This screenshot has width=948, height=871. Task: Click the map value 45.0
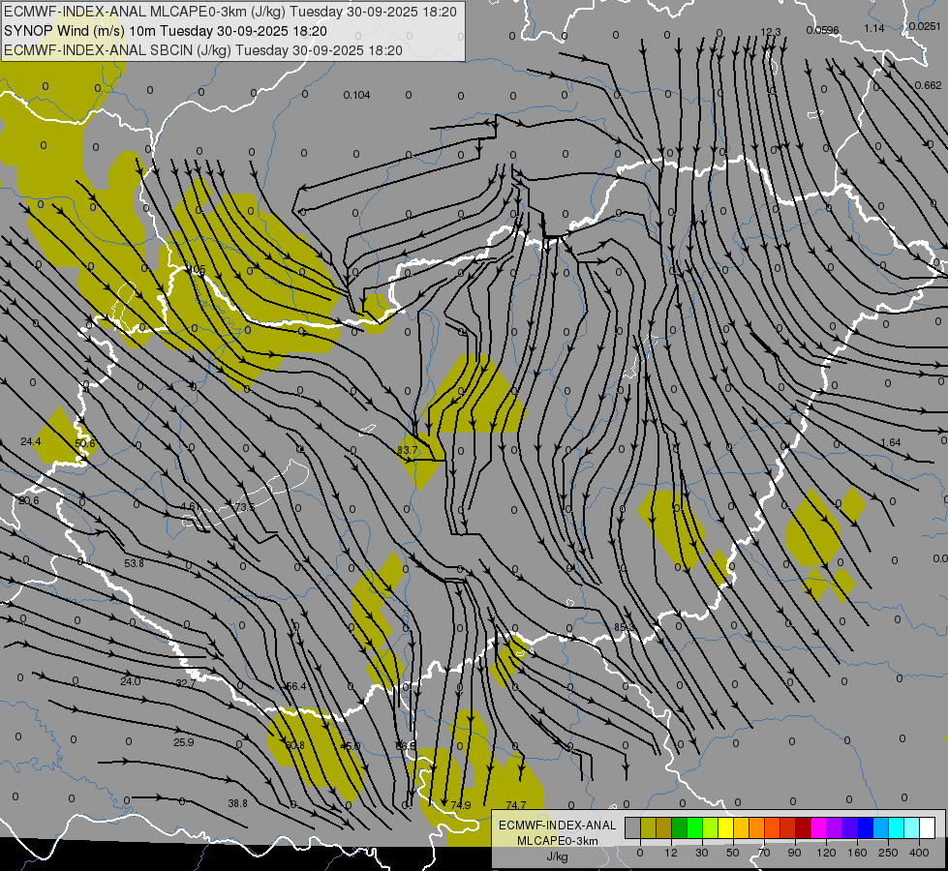351,746
